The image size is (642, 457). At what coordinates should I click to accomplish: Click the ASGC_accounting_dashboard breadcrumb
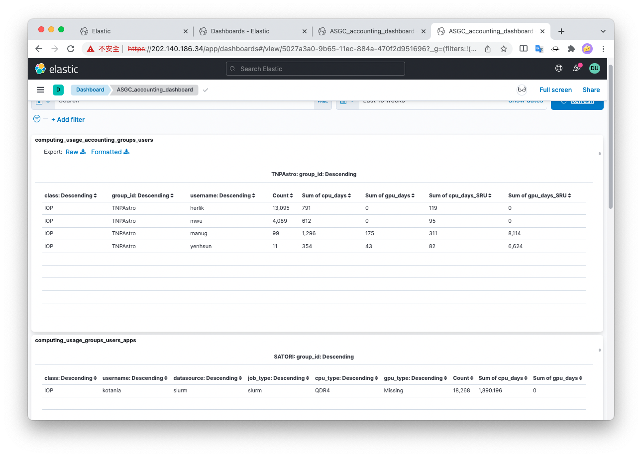tap(155, 90)
